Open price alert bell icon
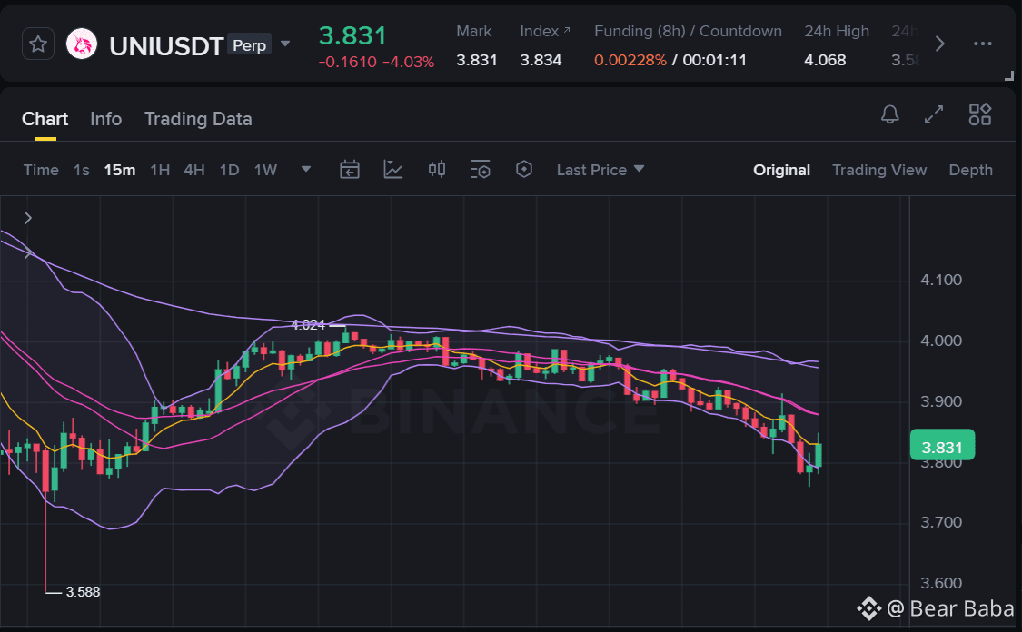The height and width of the screenshot is (632, 1022). pyautogui.click(x=889, y=114)
